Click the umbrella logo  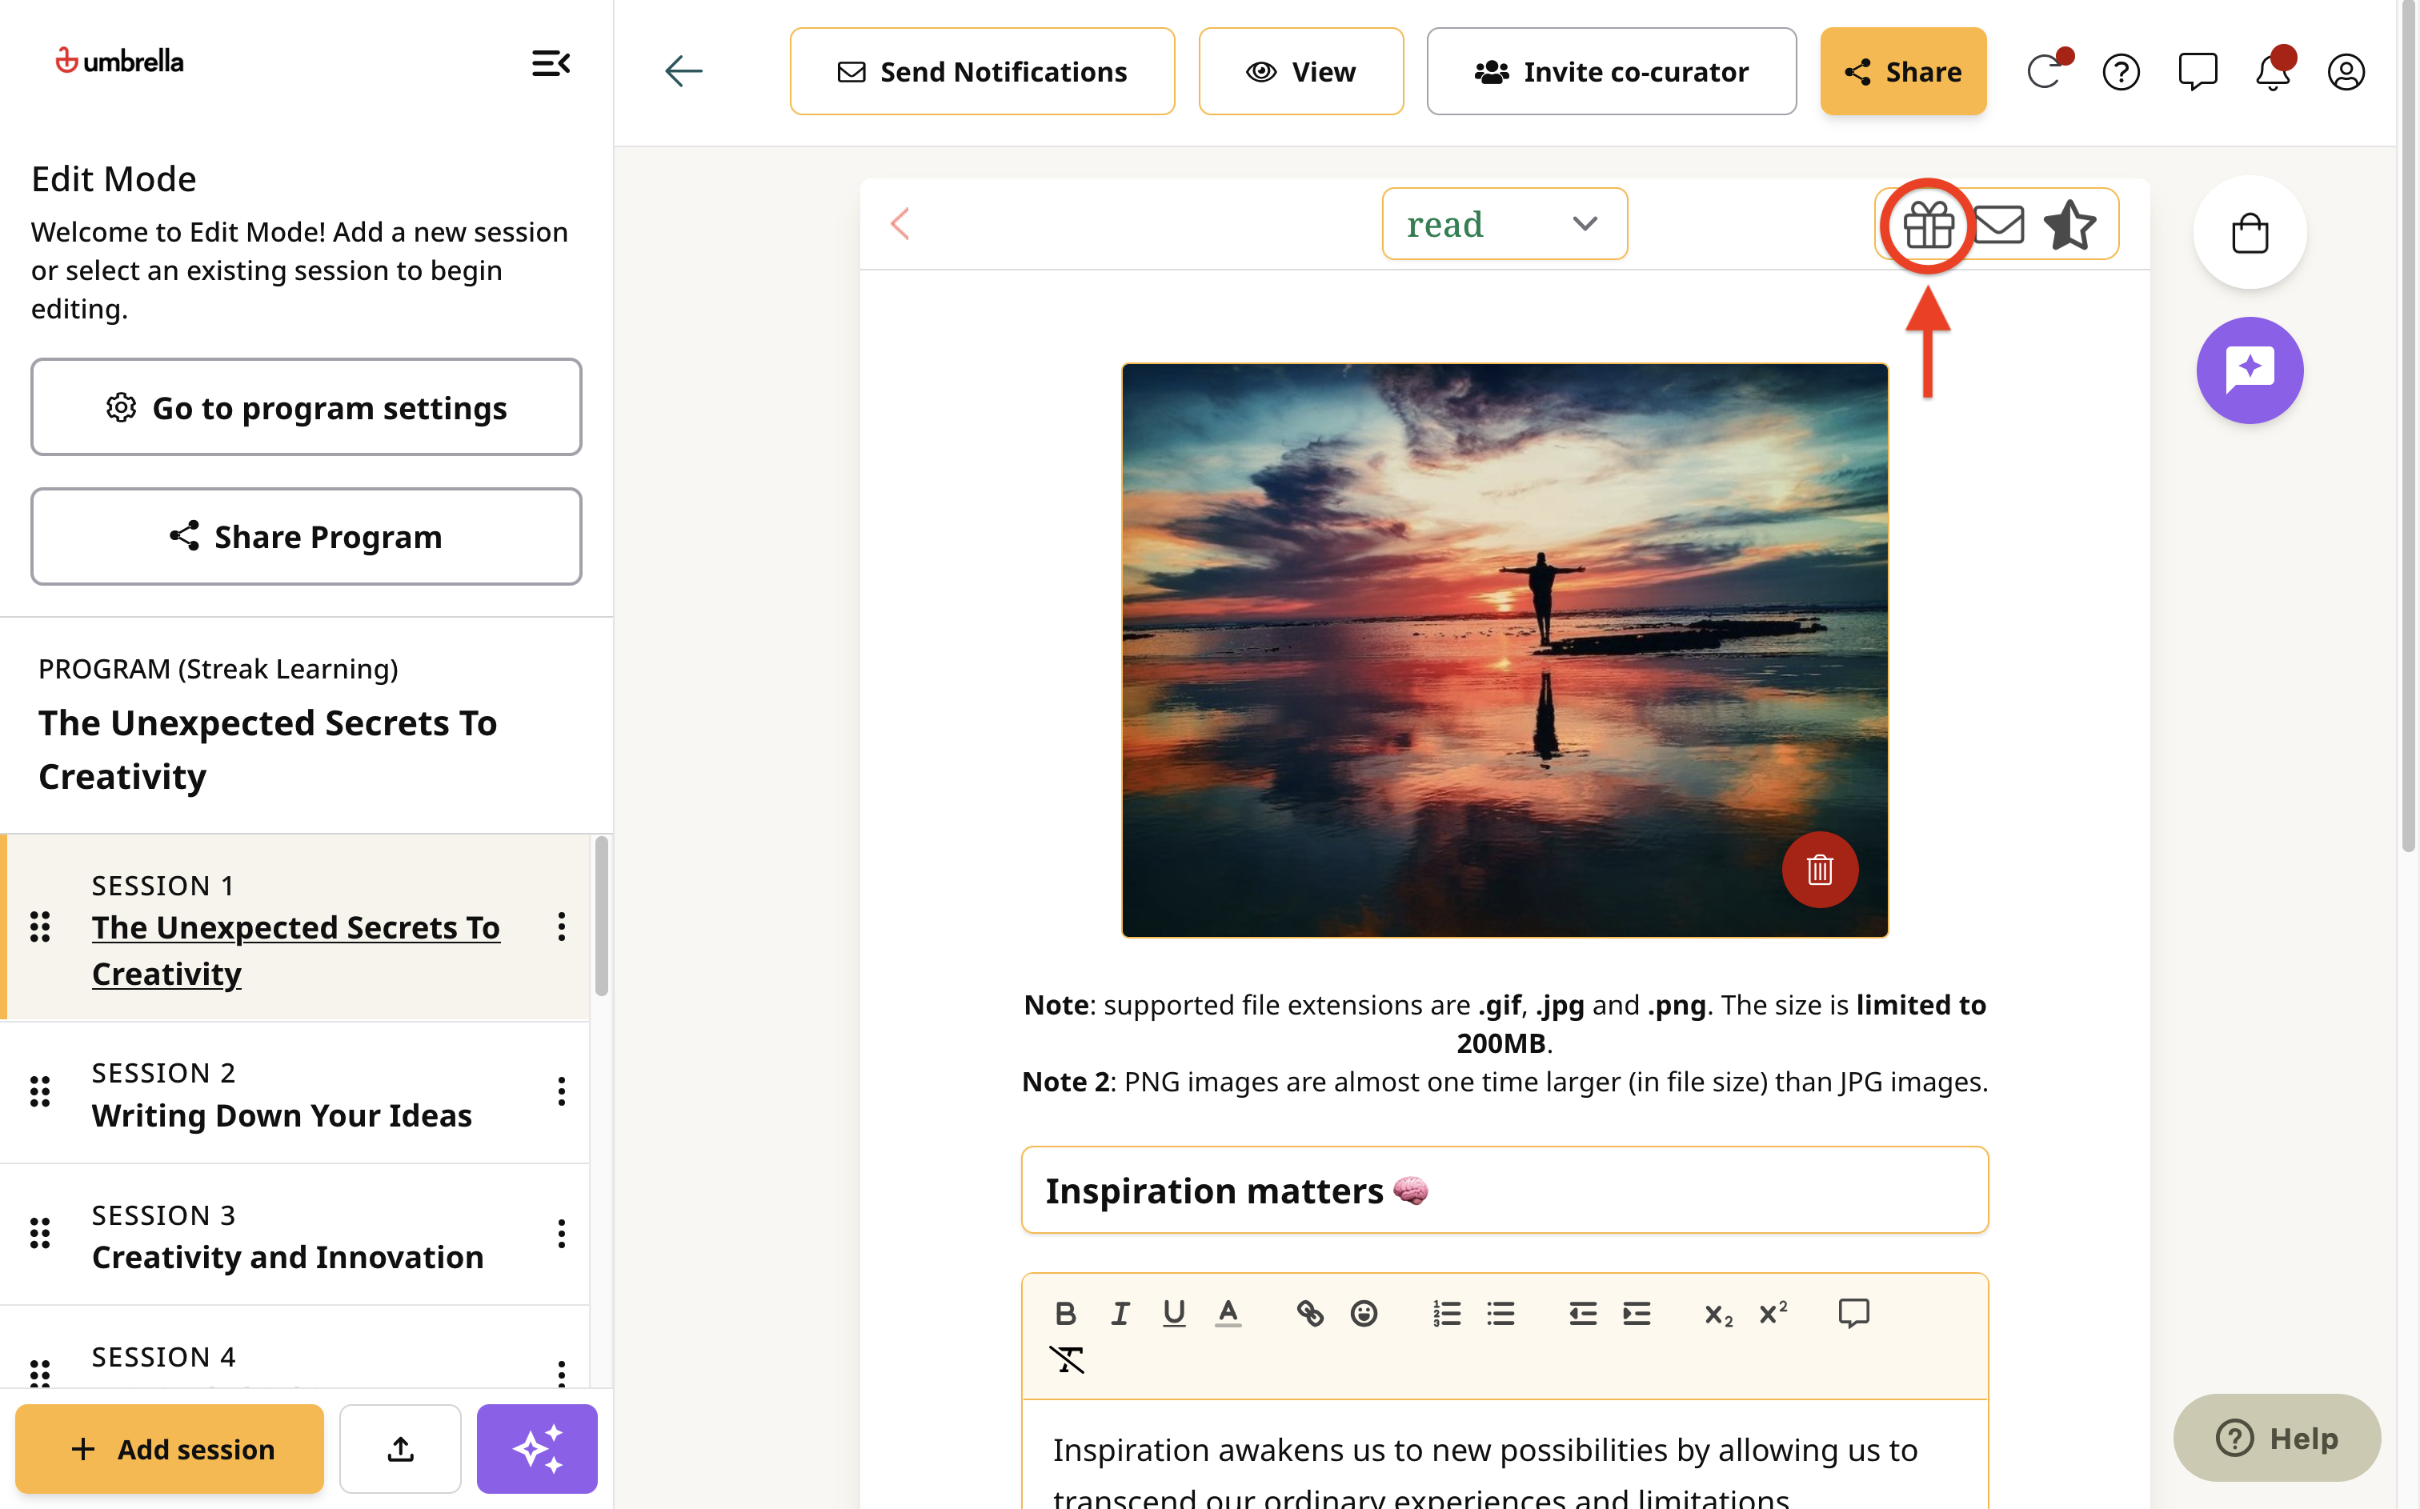118,62
